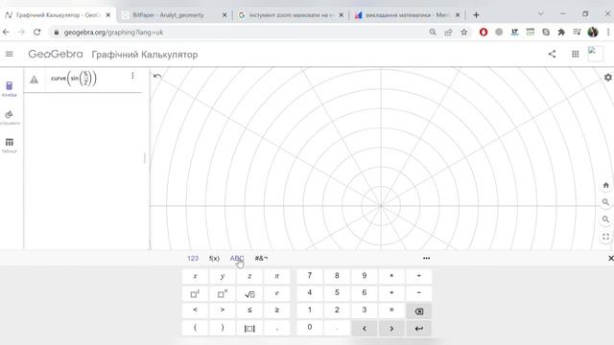Switch keyboard to f(x) tab
614x345 pixels.
coord(214,258)
